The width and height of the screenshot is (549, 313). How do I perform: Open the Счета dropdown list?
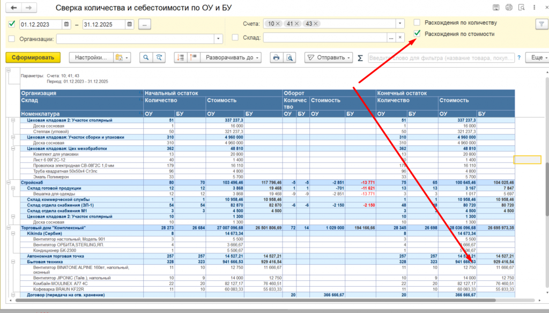[x=399, y=24]
